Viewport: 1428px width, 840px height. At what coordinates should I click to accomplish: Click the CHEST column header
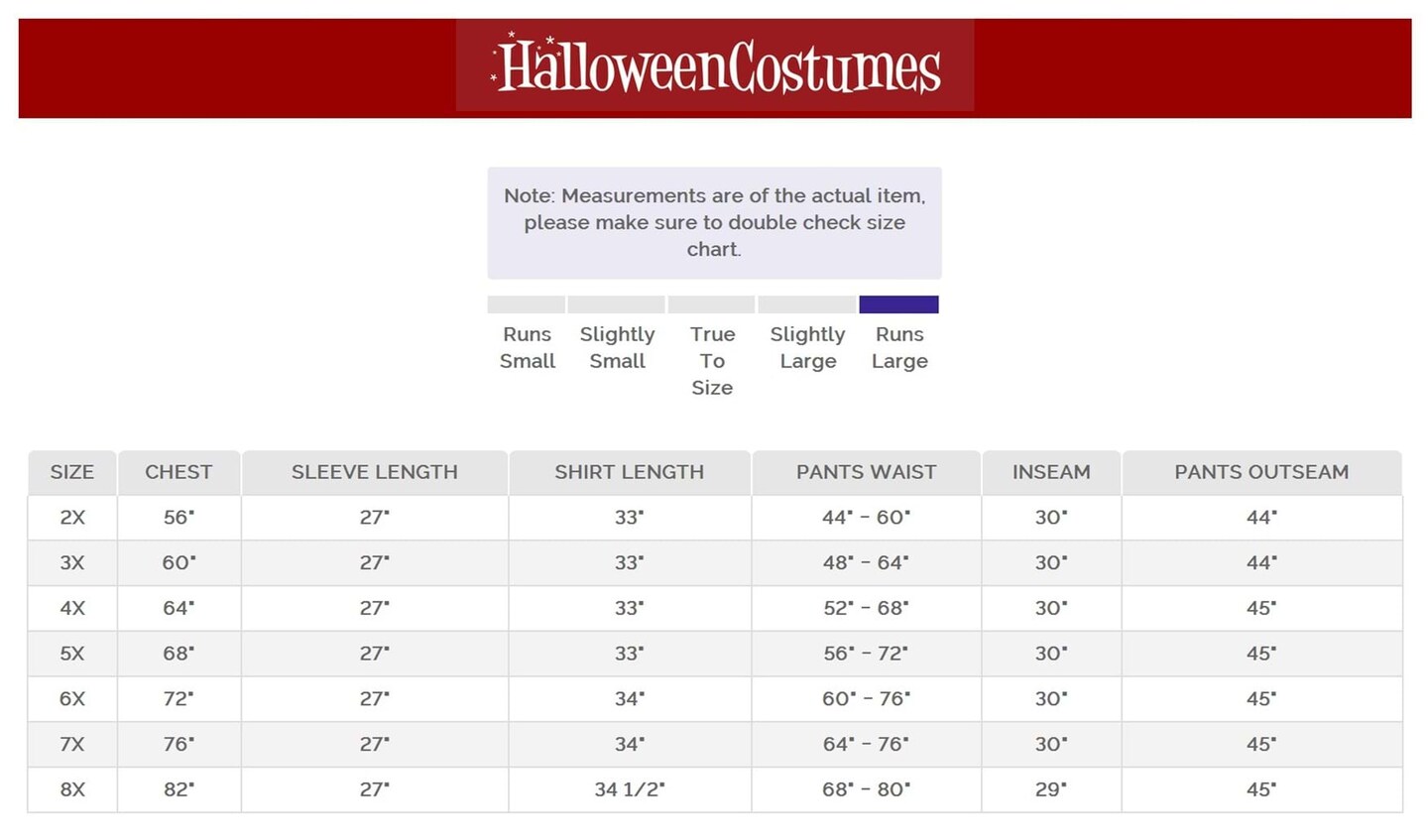[x=178, y=472]
